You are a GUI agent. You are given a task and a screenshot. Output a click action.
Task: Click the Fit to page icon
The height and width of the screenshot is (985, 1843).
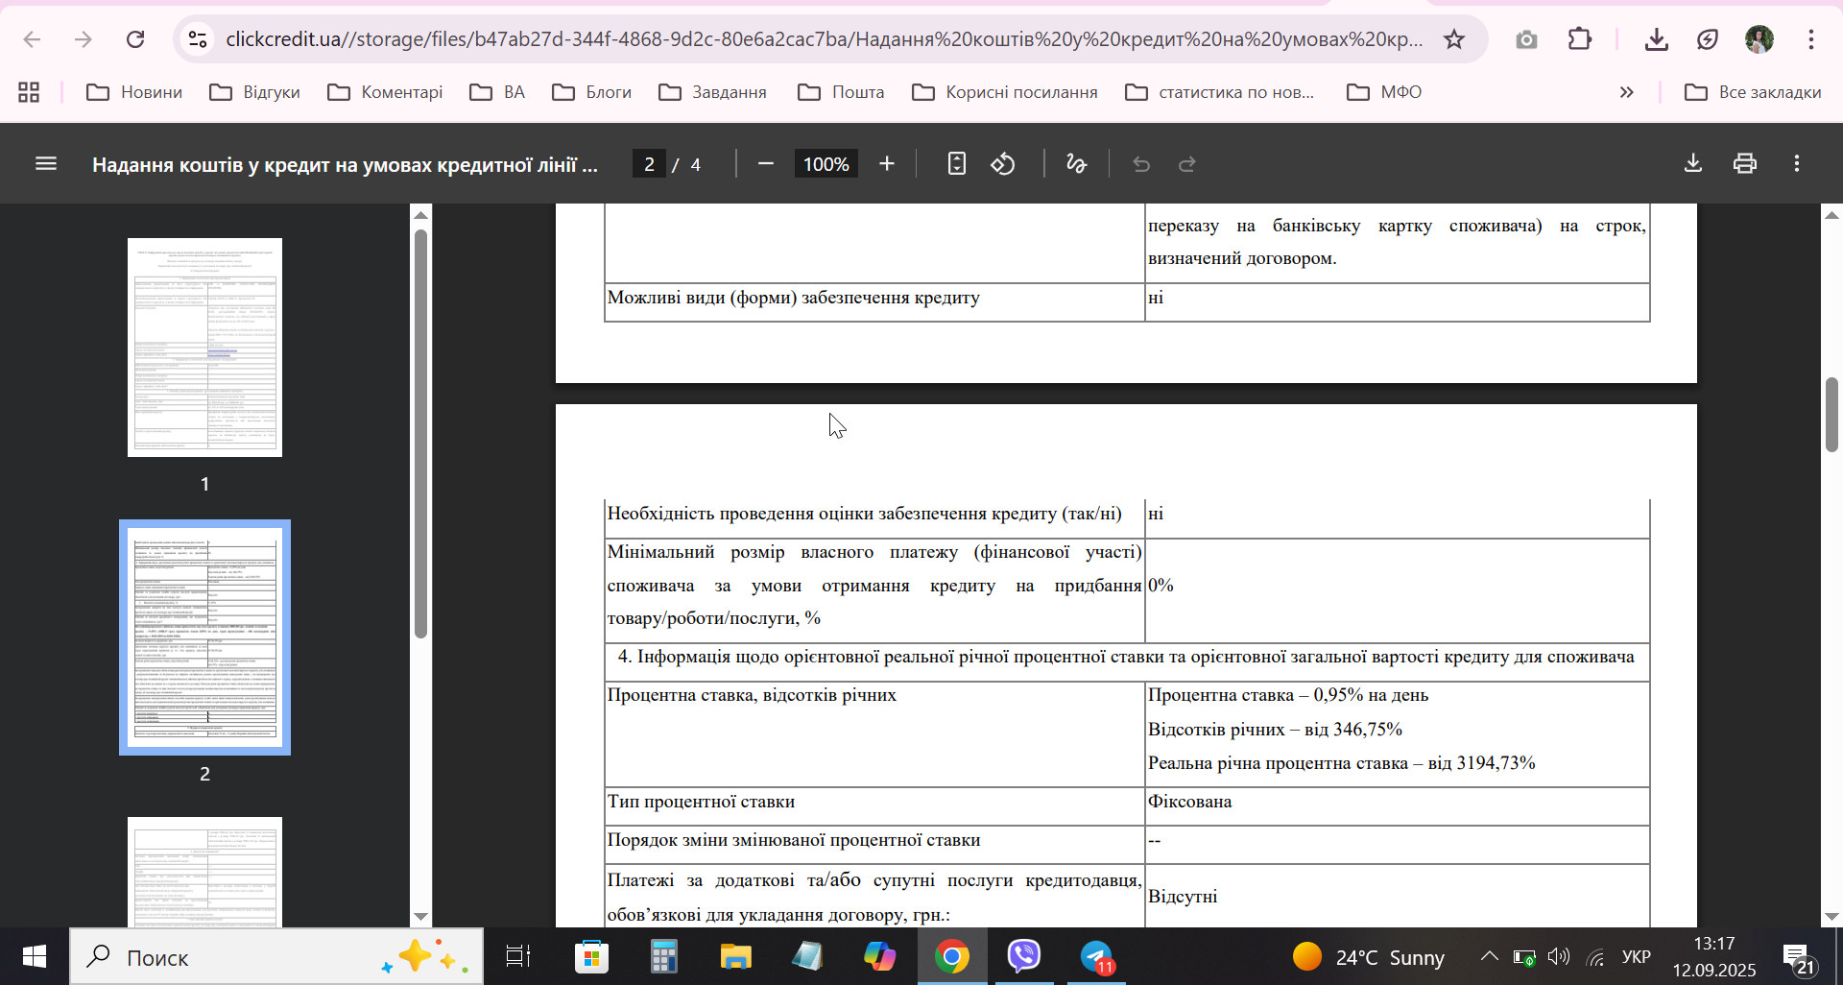[x=957, y=164]
